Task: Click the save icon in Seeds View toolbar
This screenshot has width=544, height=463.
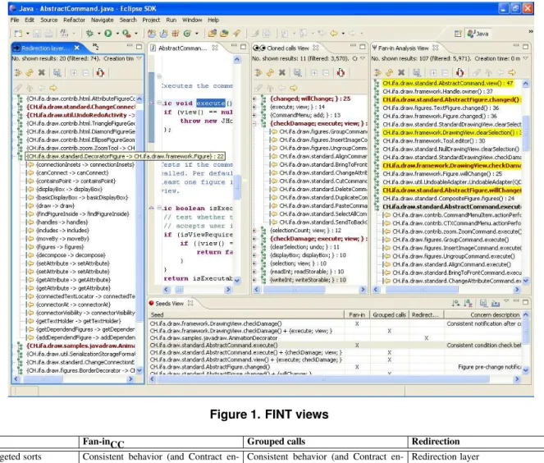Action: pyautogui.click(x=483, y=303)
